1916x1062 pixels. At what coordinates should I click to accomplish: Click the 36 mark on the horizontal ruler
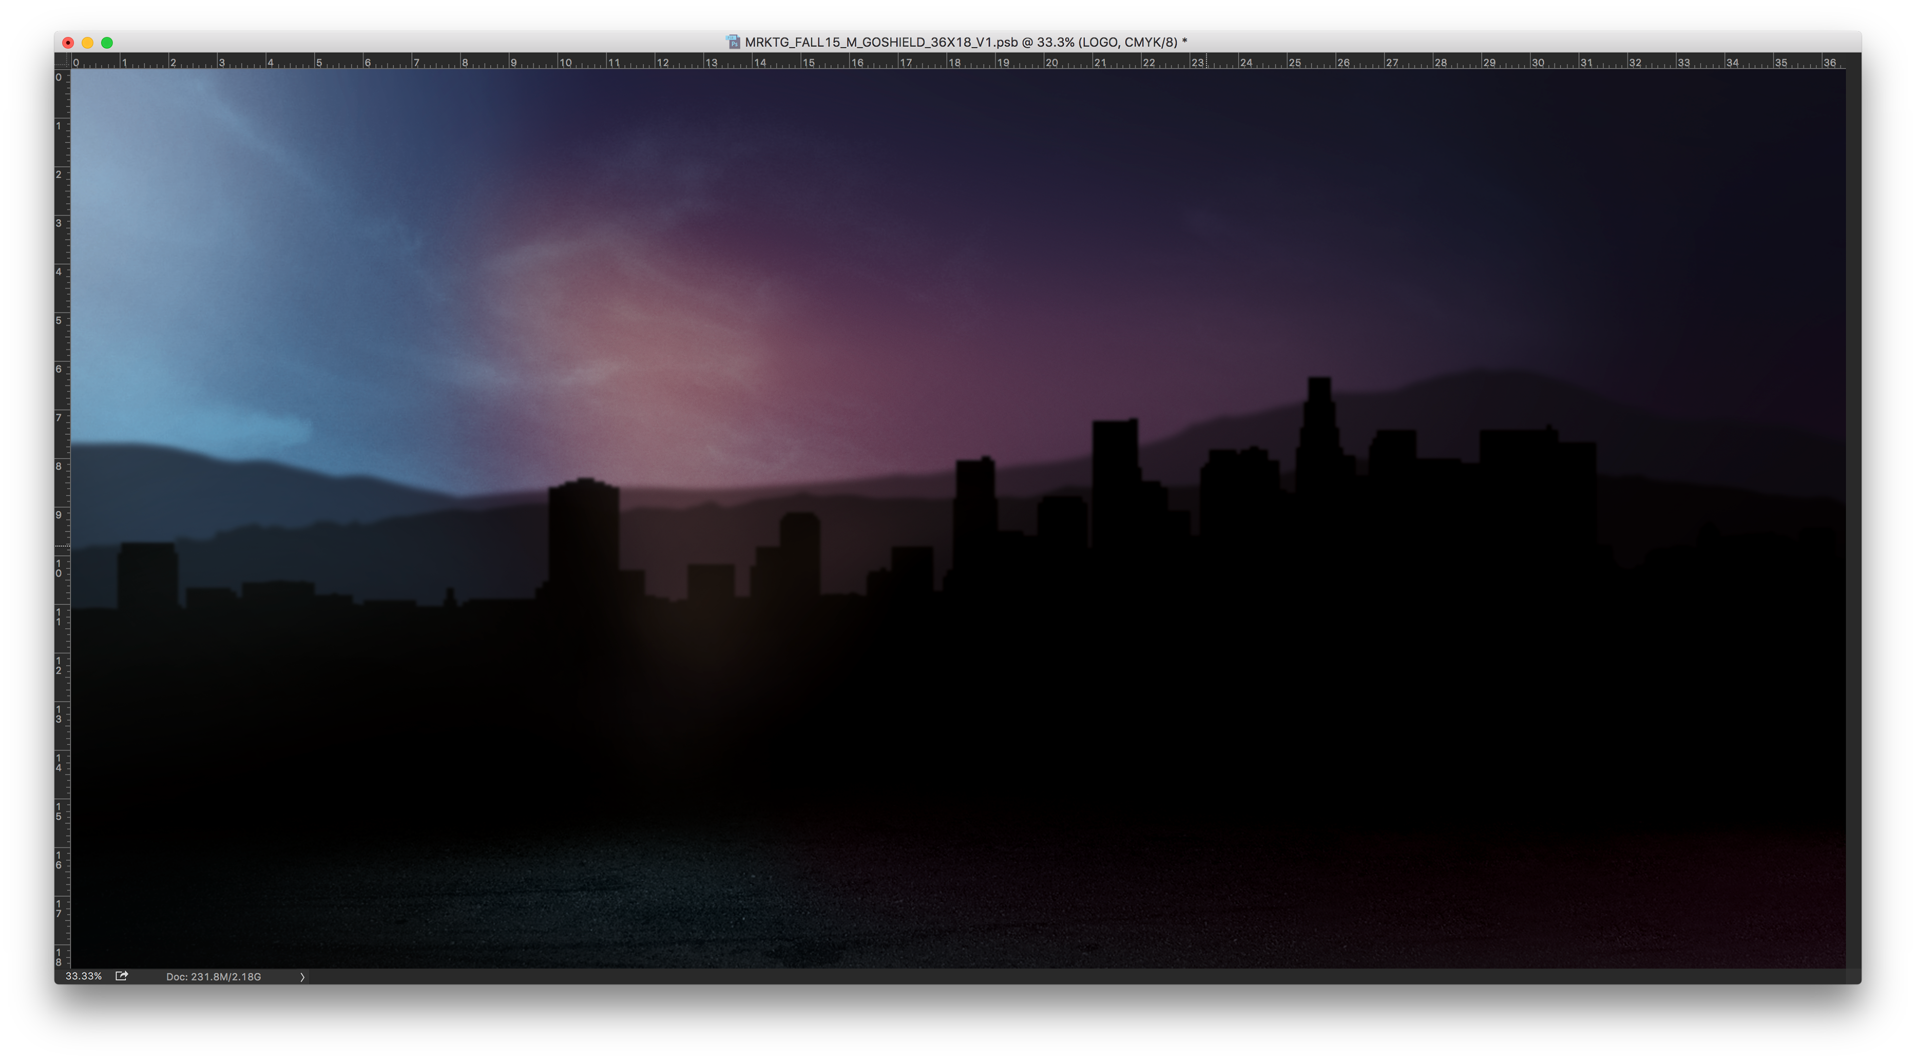pyautogui.click(x=1829, y=62)
